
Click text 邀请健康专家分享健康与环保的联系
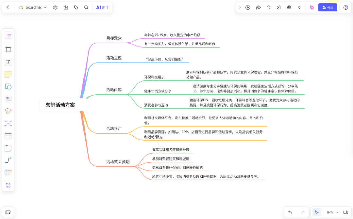[221, 86]
